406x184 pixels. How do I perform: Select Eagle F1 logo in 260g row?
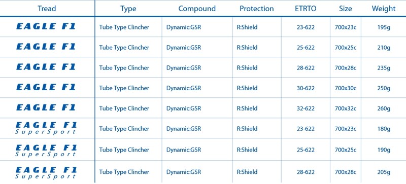(x=46, y=107)
